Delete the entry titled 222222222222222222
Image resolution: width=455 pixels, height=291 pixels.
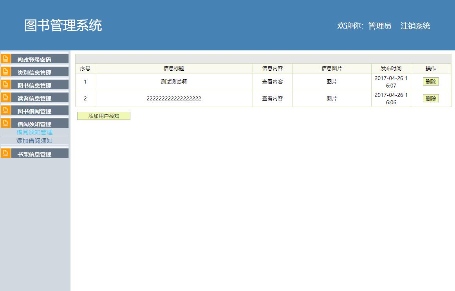[430, 98]
